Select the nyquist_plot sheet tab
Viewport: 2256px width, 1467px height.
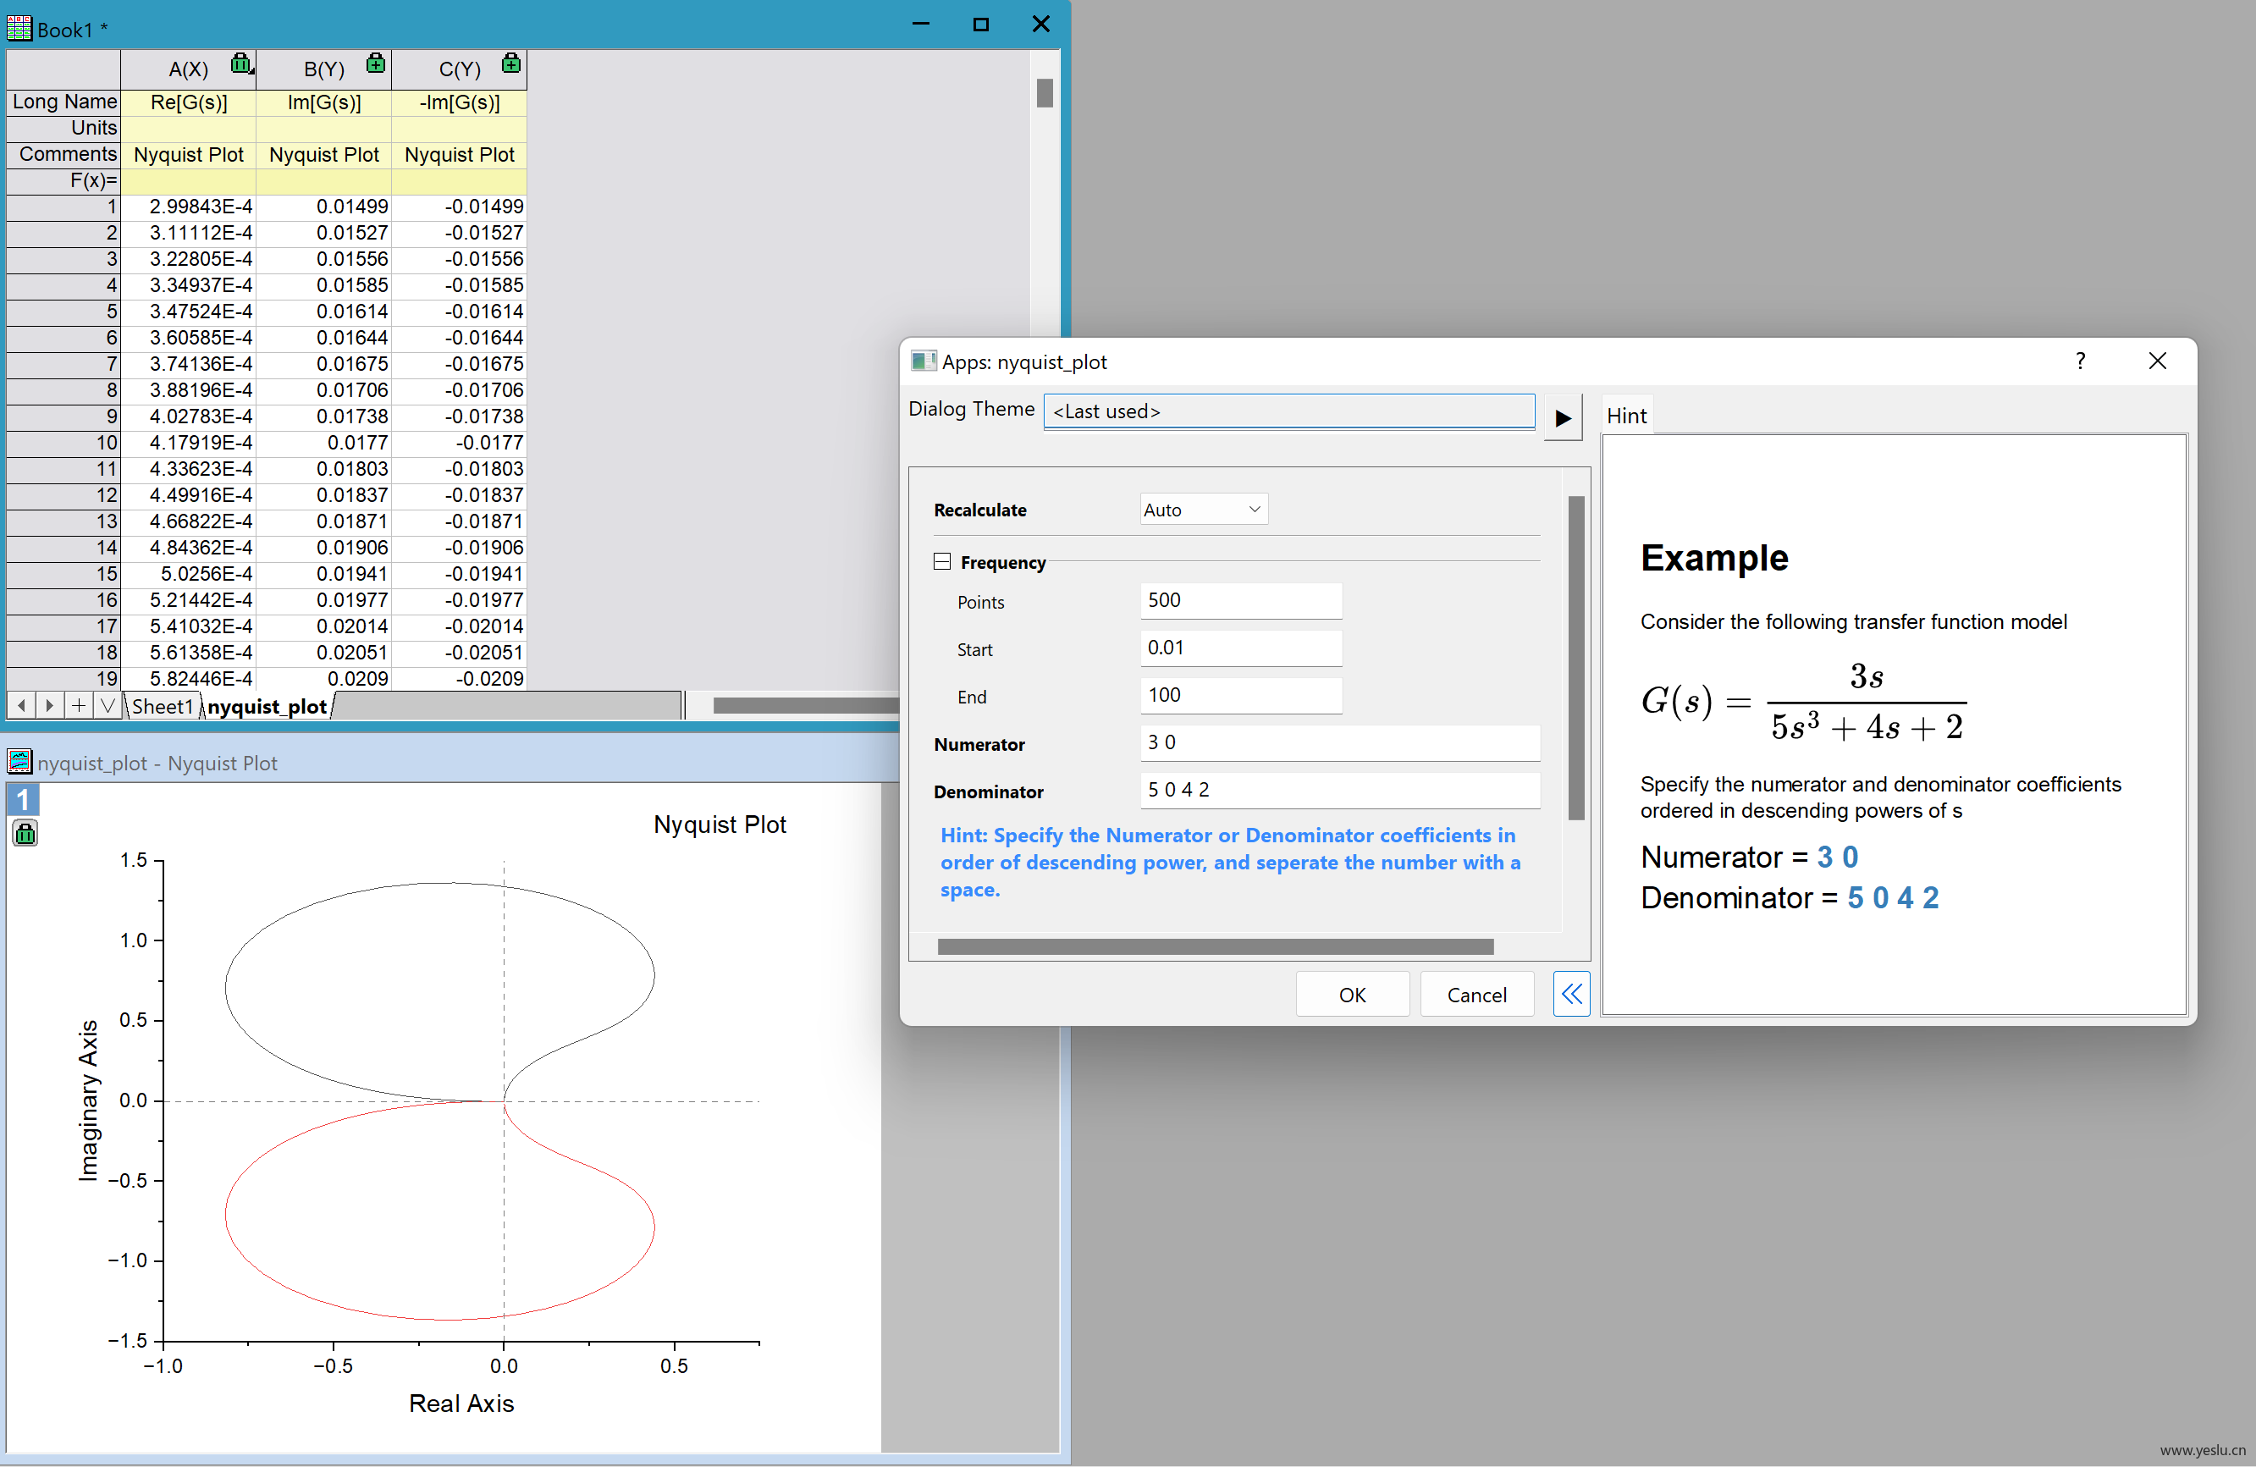(x=268, y=707)
